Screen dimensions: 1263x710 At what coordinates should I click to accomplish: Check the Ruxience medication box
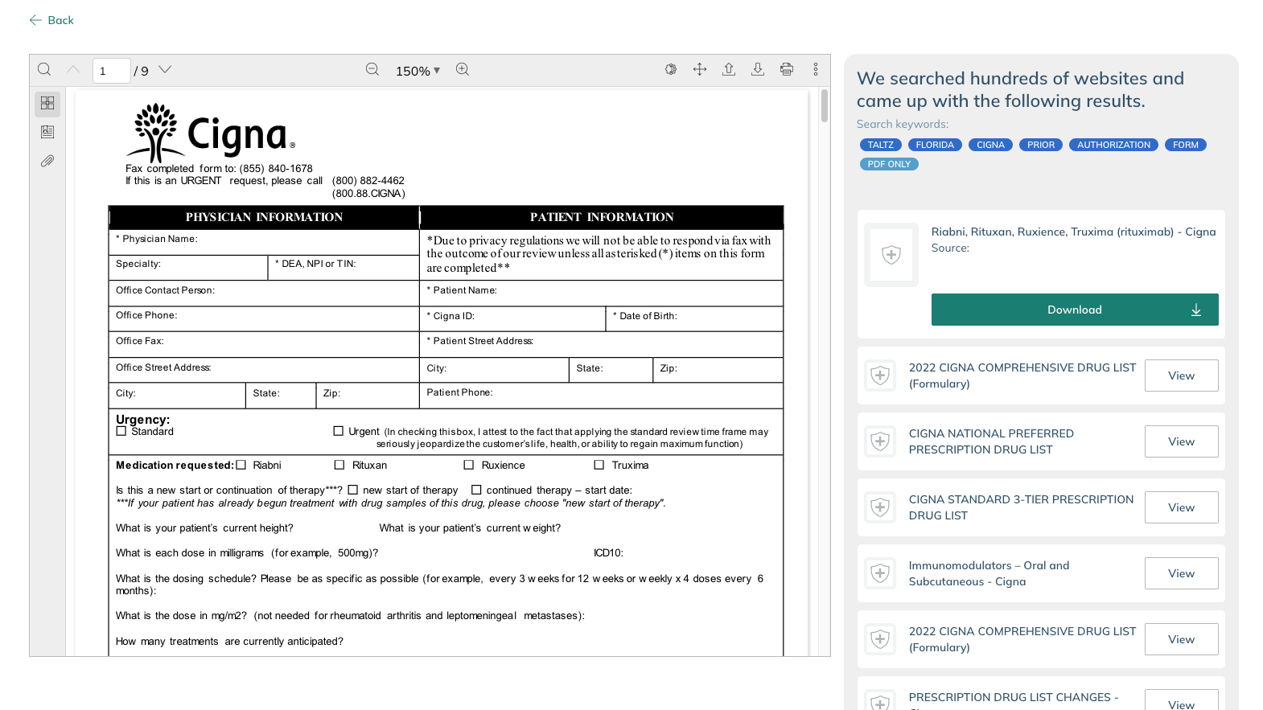coord(469,466)
